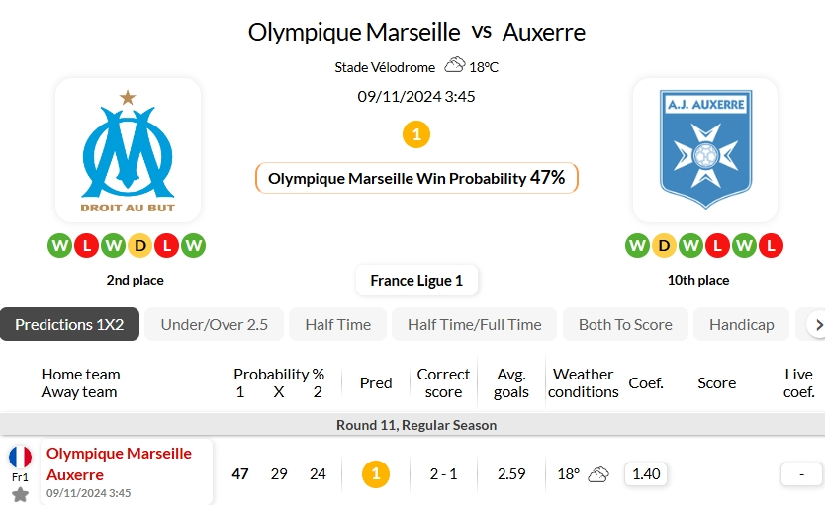Click the yellow prediction 1 badge below date
The width and height of the screenshot is (825, 505).
point(416,134)
